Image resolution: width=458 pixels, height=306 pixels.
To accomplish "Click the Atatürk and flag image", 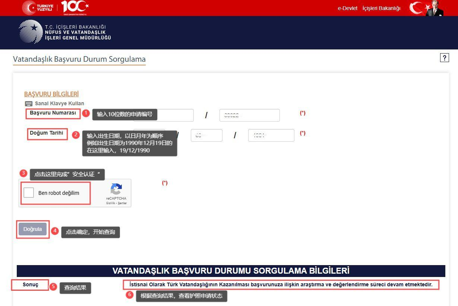I will pos(427,8).
